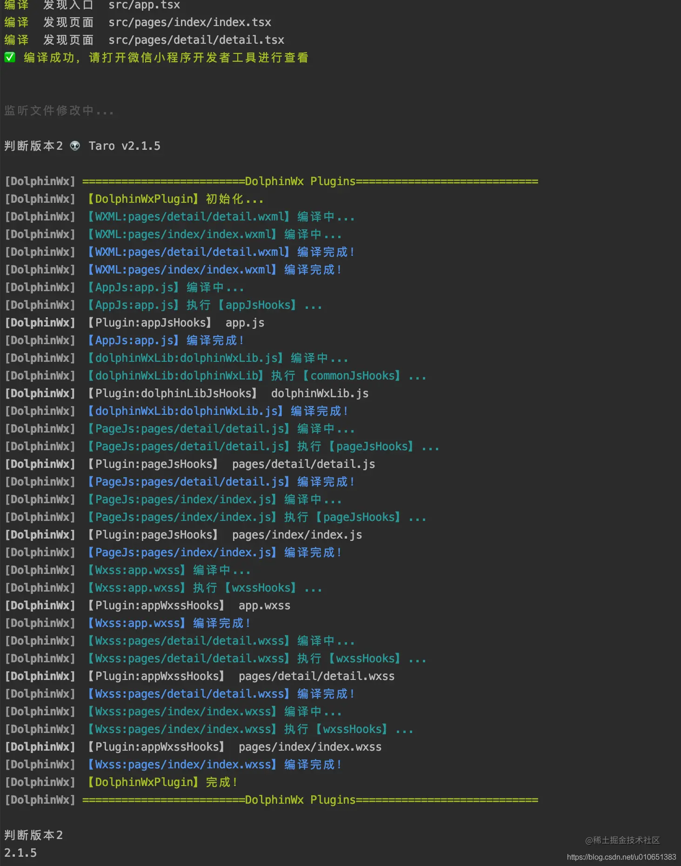Click "【WXML:pages/index/index.wxml】编译中..."
681x866 pixels.
pyautogui.click(x=215, y=234)
